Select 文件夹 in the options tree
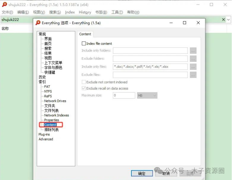This screenshot has width=232, height=180. point(50,106)
